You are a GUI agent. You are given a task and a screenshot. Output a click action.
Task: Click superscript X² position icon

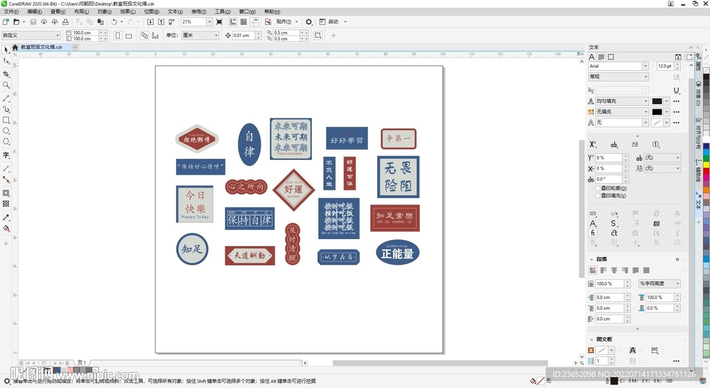[592, 144]
